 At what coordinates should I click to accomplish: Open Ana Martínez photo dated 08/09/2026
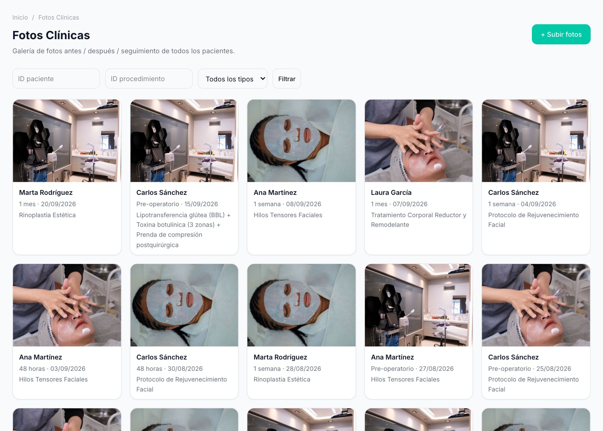(301, 141)
